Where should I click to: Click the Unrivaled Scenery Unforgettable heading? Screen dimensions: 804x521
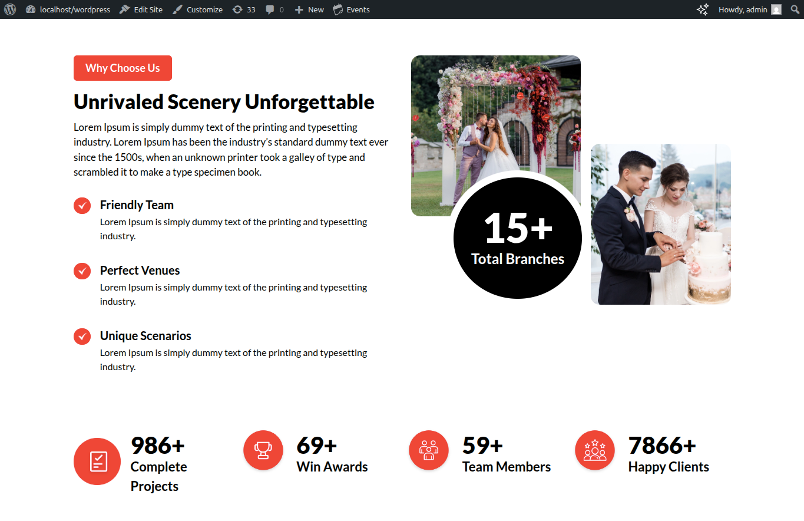pos(224,102)
